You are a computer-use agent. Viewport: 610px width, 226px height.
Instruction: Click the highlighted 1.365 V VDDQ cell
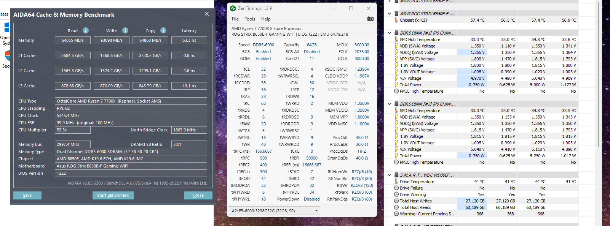point(471,52)
